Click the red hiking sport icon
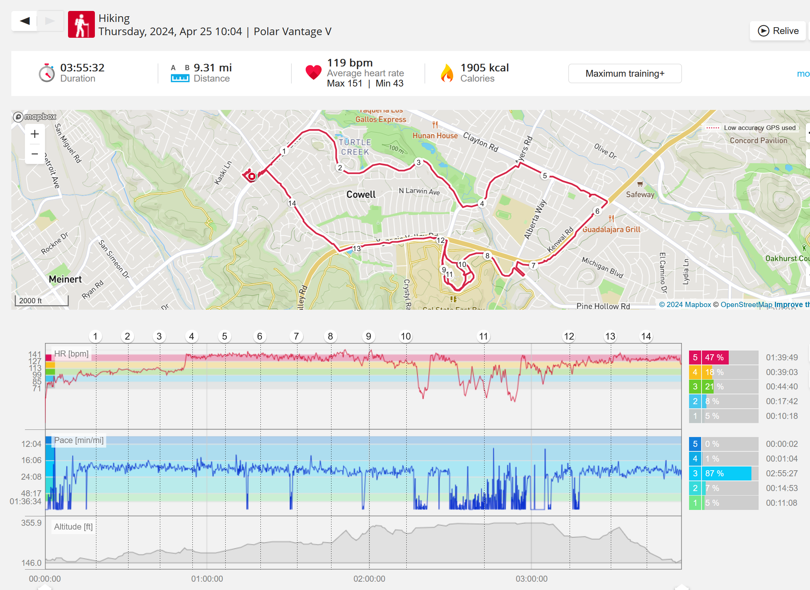The width and height of the screenshot is (810, 590). (81, 25)
